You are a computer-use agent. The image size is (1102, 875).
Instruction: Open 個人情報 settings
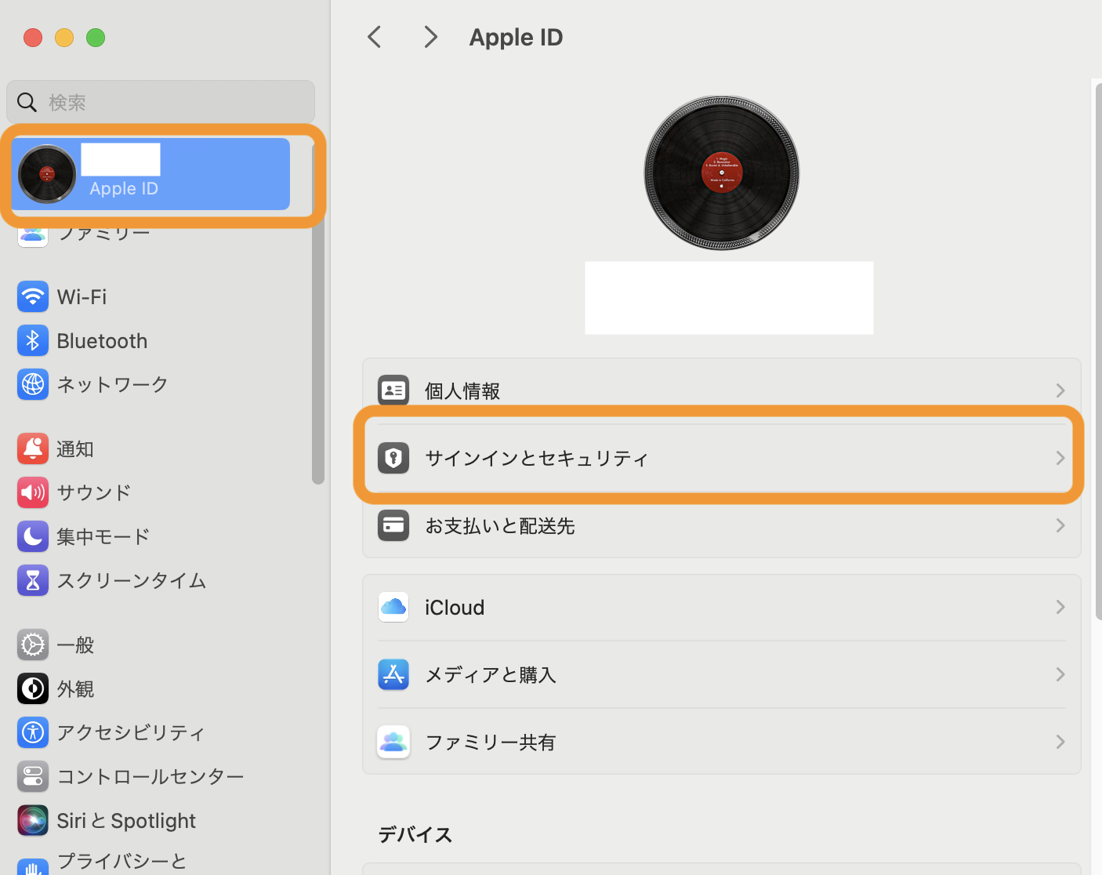721,390
